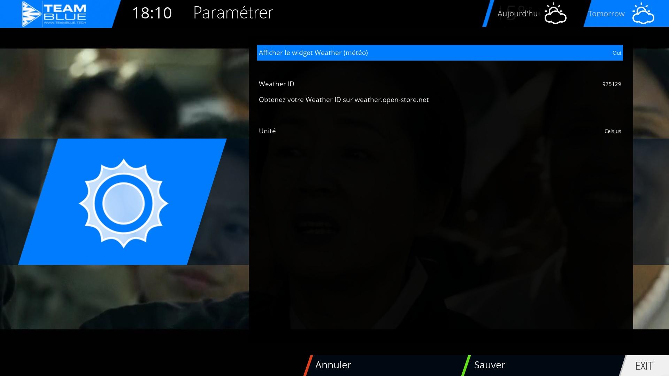Toggle the 'Oui' weather widget value
This screenshot has height=376, width=669.
616,53
